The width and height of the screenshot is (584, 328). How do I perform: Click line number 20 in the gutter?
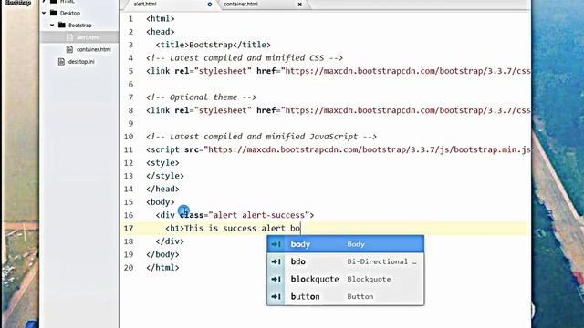point(129,267)
